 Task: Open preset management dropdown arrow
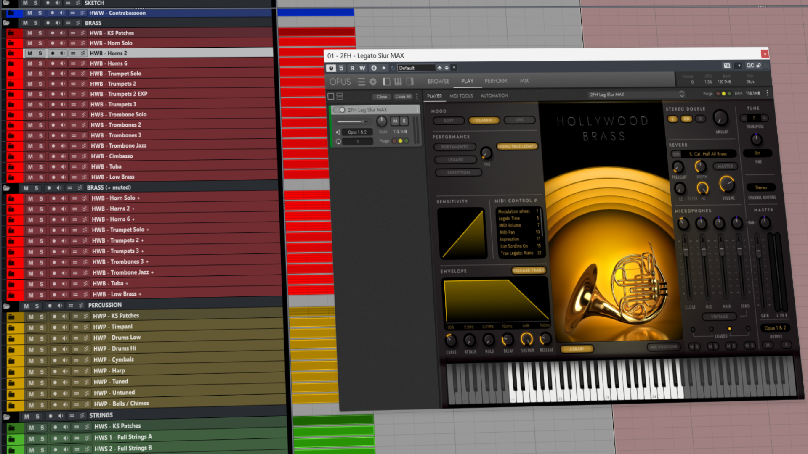(454, 67)
